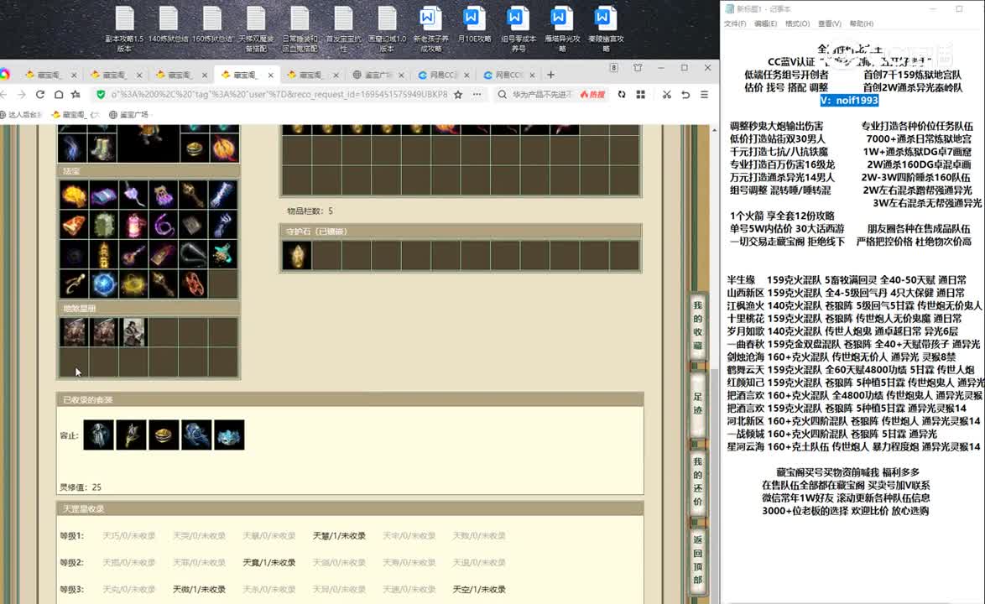Open desktop file 160炼狱总结
The image size is (985, 604).
coord(212,24)
